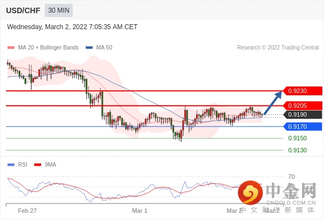
Task: Click the Mar 1 date axis label
Action: [x=139, y=211]
